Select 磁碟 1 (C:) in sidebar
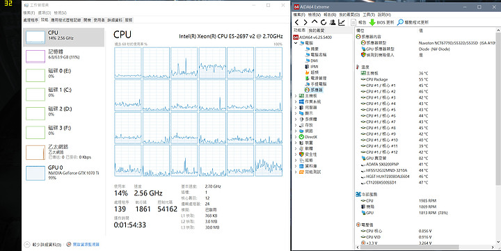 click(x=63, y=95)
